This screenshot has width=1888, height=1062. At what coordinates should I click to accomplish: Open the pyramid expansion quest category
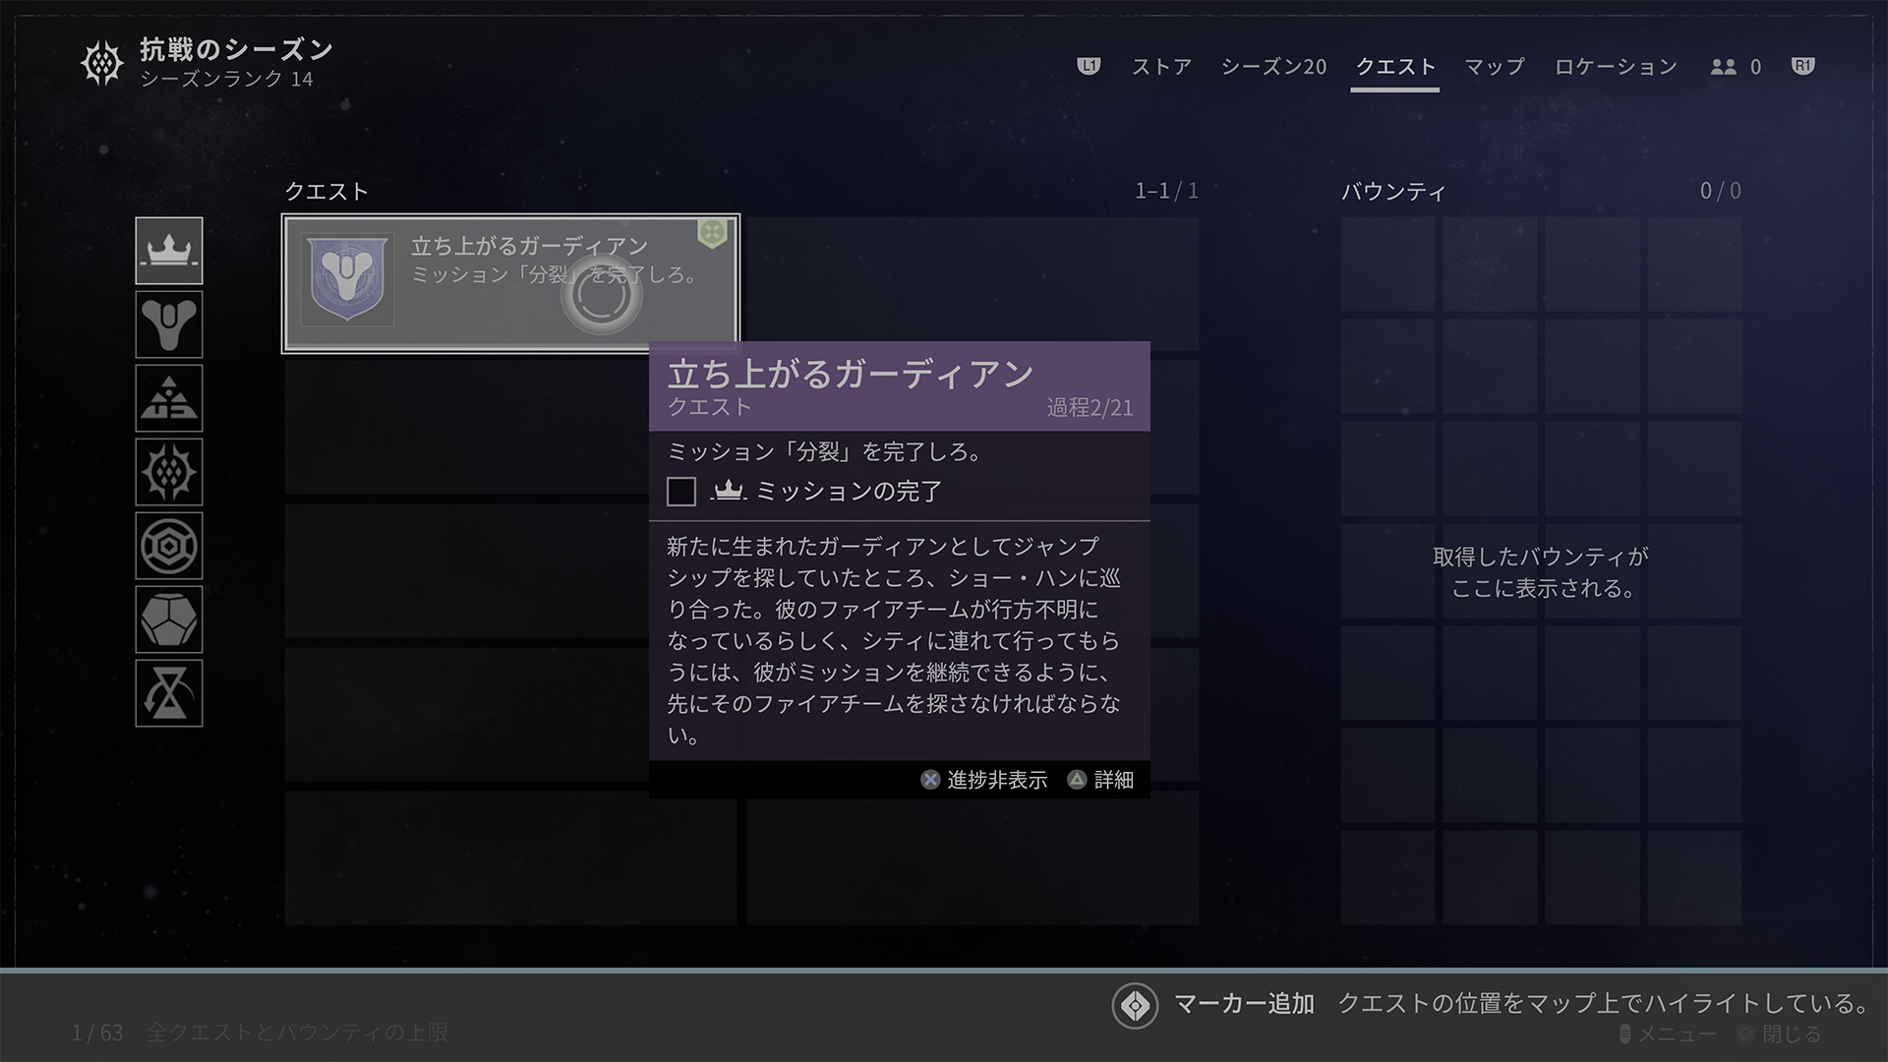pyautogui.click(x=169, y=398)
